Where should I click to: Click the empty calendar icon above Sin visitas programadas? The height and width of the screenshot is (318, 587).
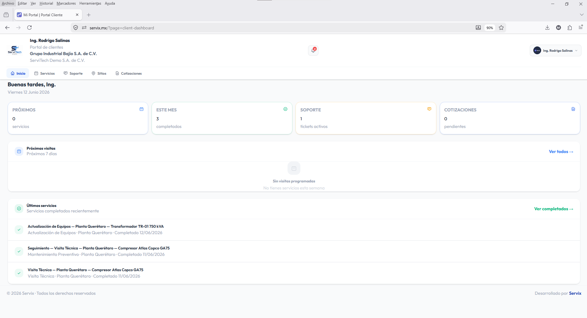[294, 168]
